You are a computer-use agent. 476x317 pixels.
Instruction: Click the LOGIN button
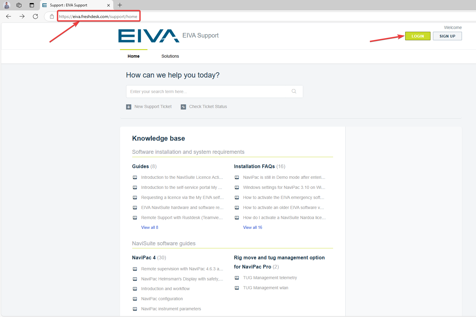[x=418, y=36]
